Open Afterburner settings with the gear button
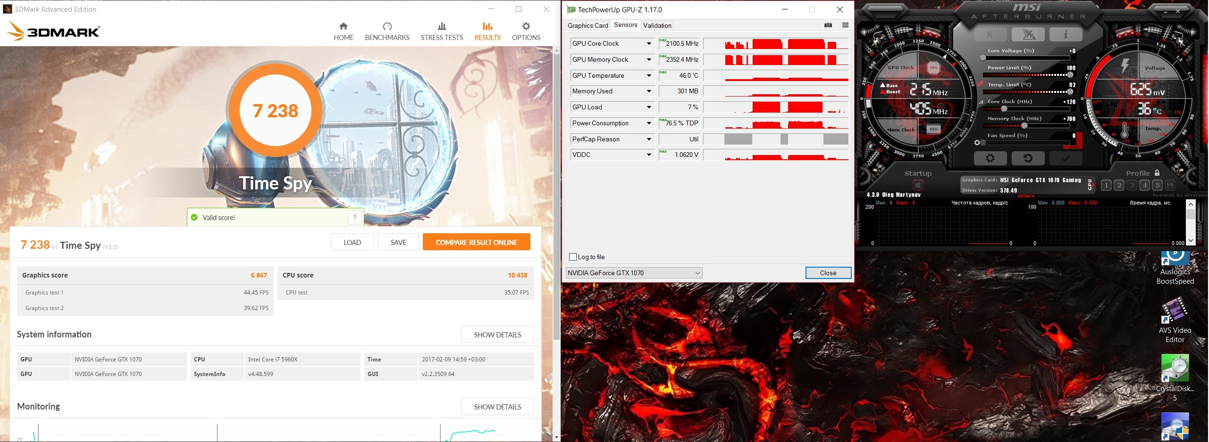Image resolution: width=1209 pixels, height=442 pixels. [x=990, y=158]
